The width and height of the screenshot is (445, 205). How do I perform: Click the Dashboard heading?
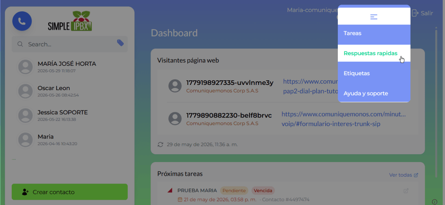174,33
